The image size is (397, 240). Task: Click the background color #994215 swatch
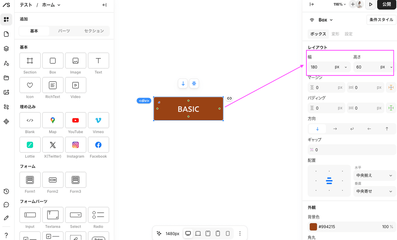tap(313, 227)
